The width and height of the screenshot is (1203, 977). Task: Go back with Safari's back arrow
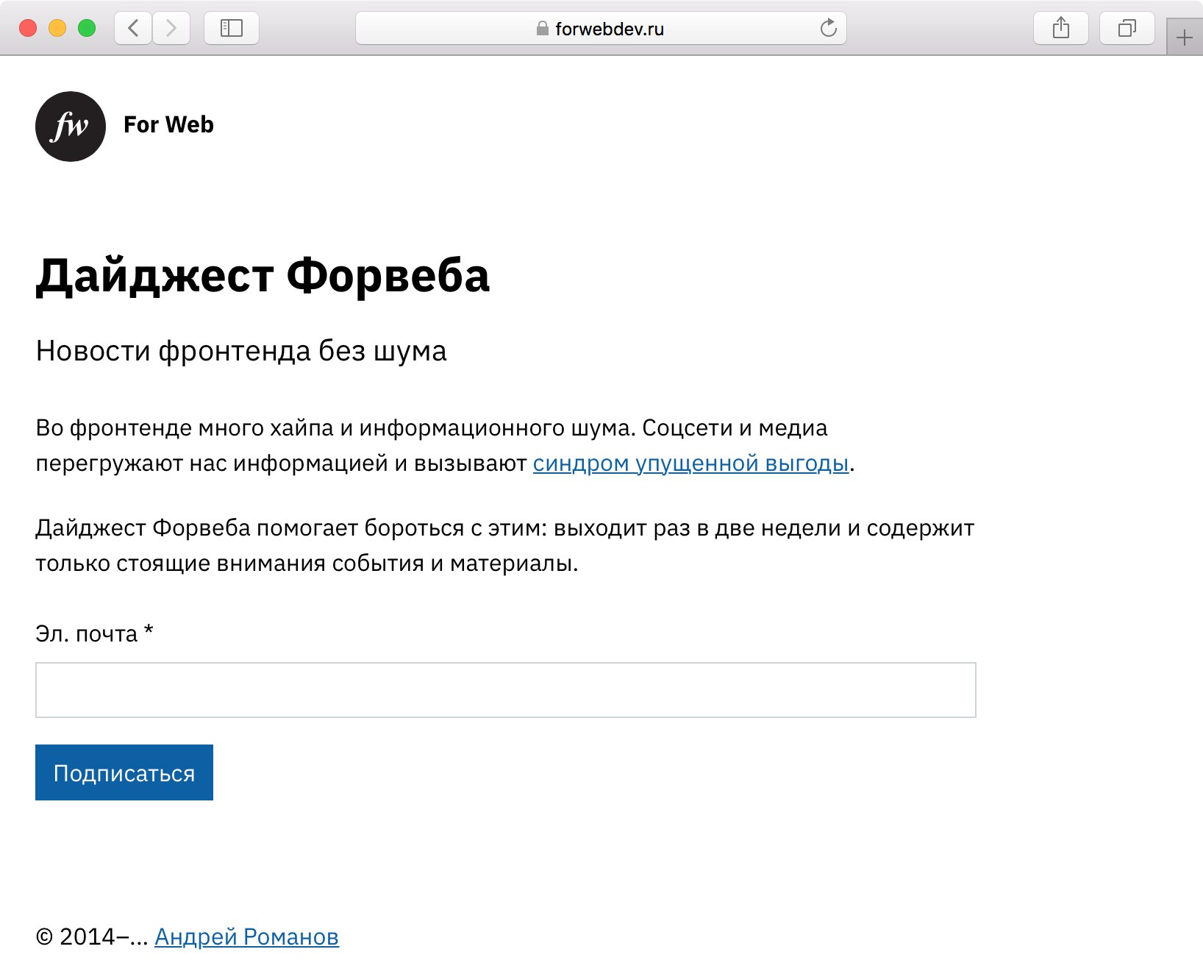pyautogui.click(x=133, y=29)
